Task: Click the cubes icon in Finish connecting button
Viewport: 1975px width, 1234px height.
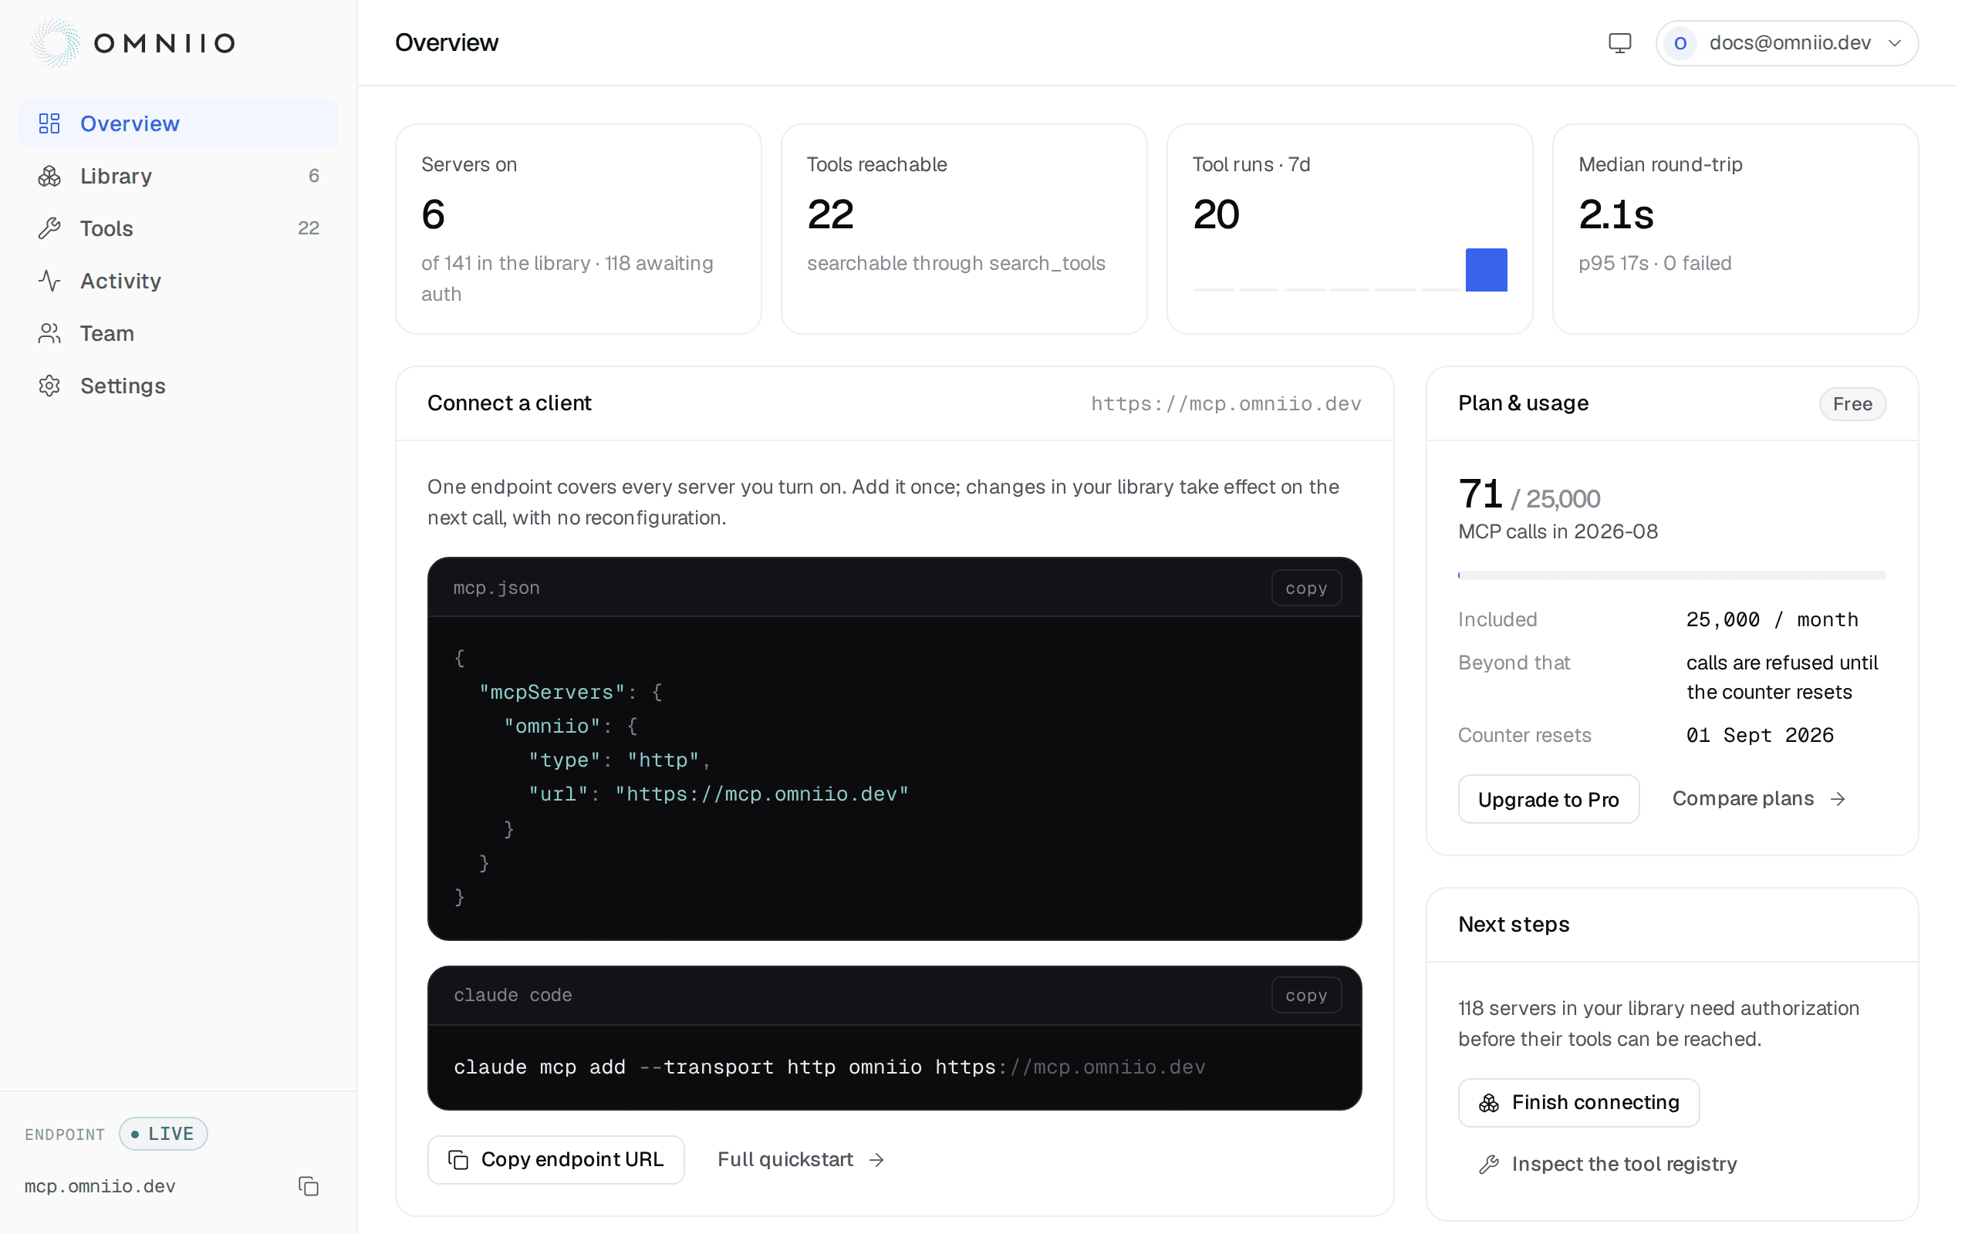Action: [x=1489, y=1103]
